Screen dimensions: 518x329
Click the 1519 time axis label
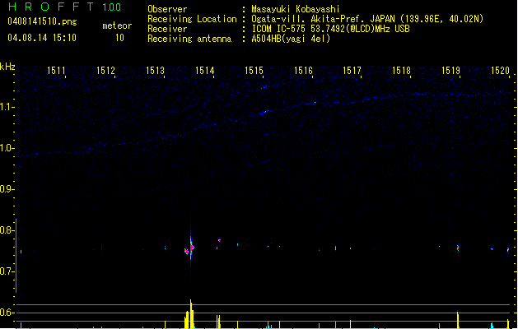[450, 71]
